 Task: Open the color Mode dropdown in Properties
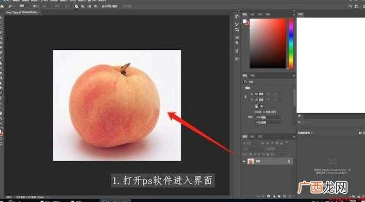[x=269, y=118]
